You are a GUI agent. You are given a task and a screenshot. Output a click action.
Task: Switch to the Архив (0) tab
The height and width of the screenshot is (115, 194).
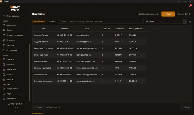53,21
